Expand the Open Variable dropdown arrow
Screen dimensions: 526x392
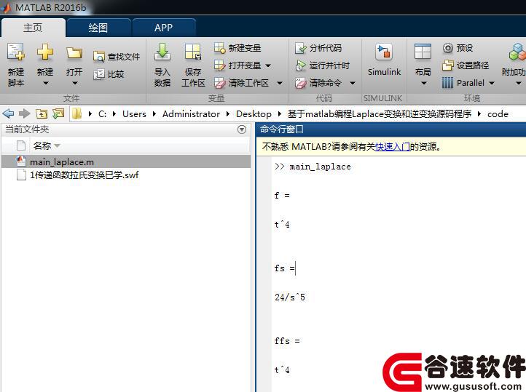(x=268, y=65)
